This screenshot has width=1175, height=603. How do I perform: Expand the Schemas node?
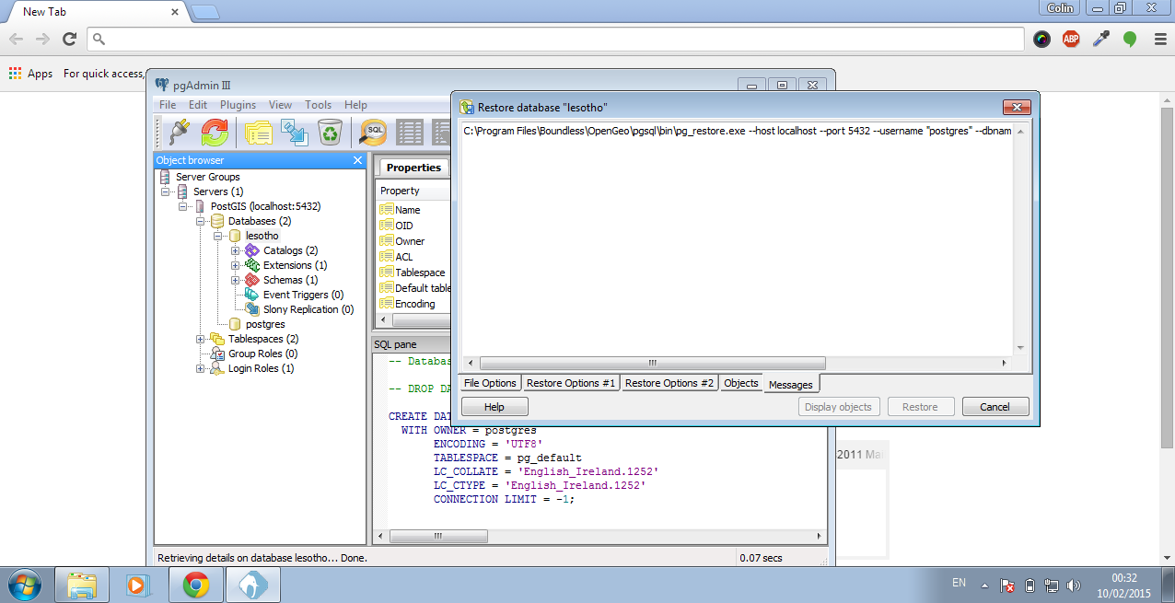point(236,280)
